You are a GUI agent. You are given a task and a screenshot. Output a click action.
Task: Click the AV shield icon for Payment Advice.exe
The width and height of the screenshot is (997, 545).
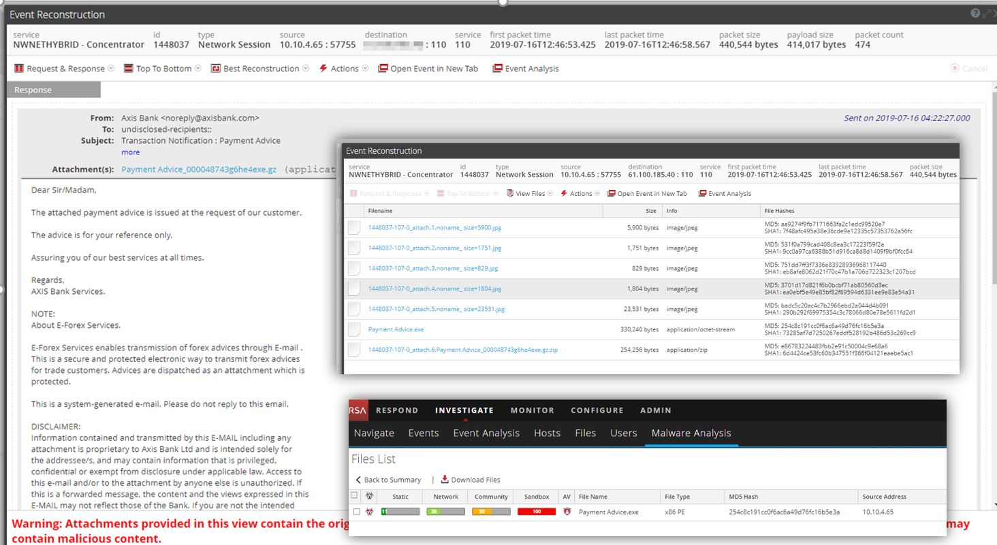(567, 512)
